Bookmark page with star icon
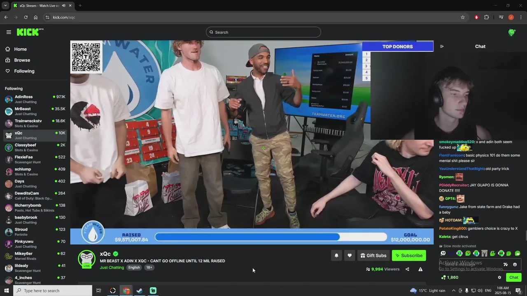 tap(463, 17)
